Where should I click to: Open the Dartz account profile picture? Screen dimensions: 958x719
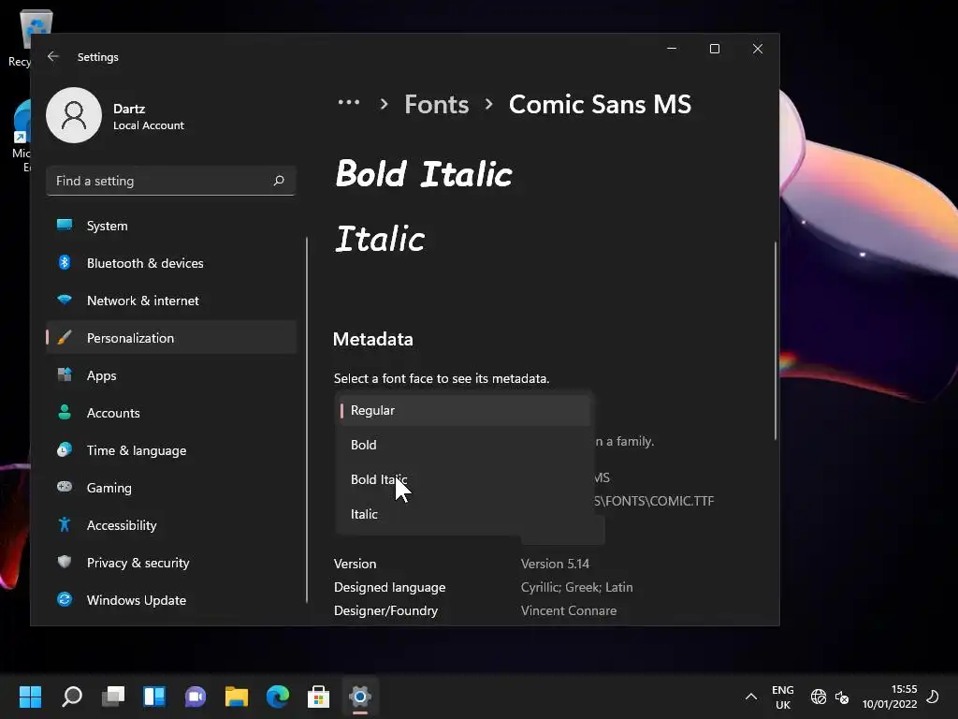74,115
